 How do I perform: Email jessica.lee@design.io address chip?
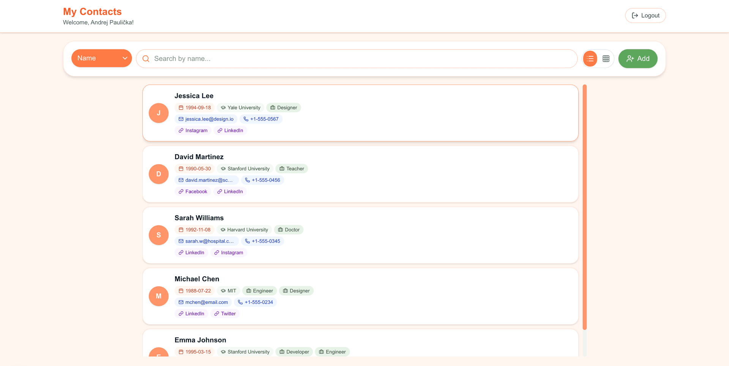point(206,119)
